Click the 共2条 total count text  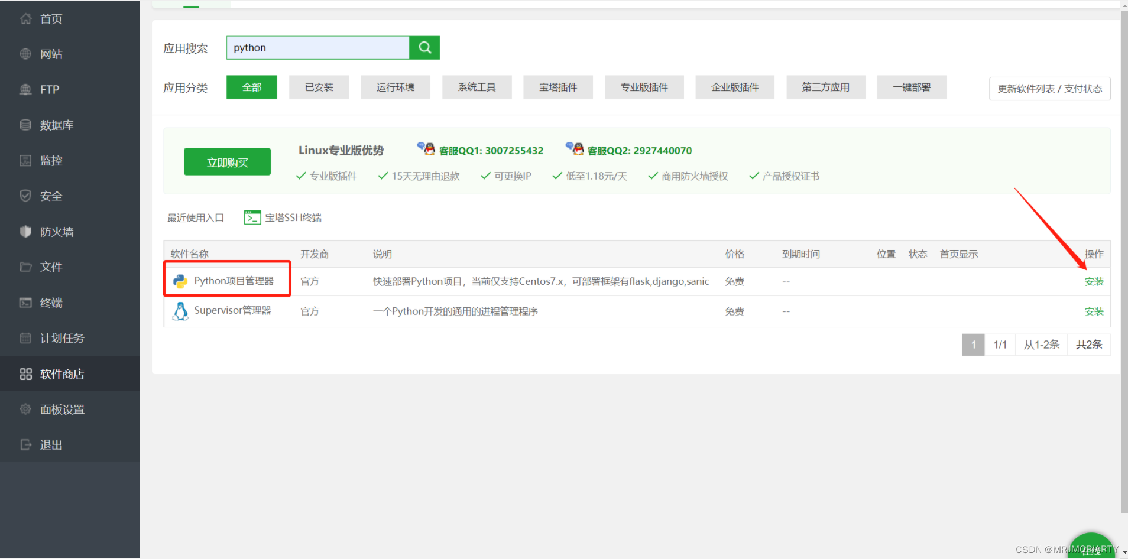1089,344
